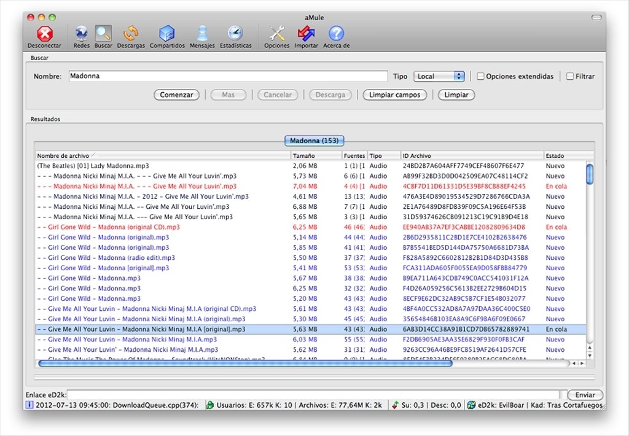Screen dimensions: 629x436
Task: Click the DownloadQueue.cpp(374) log message
Action: (x=117, y=405)
